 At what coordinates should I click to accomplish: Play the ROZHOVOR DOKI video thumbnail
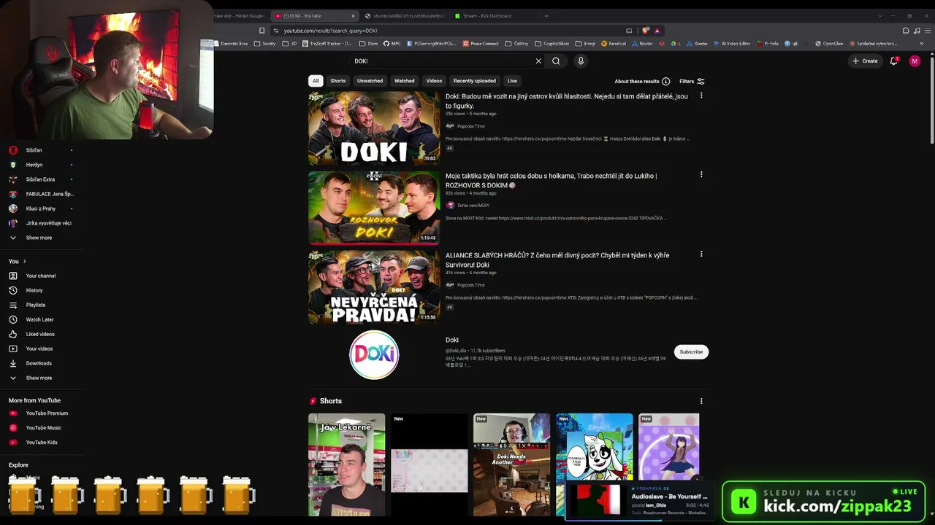(x=374, y=208)
